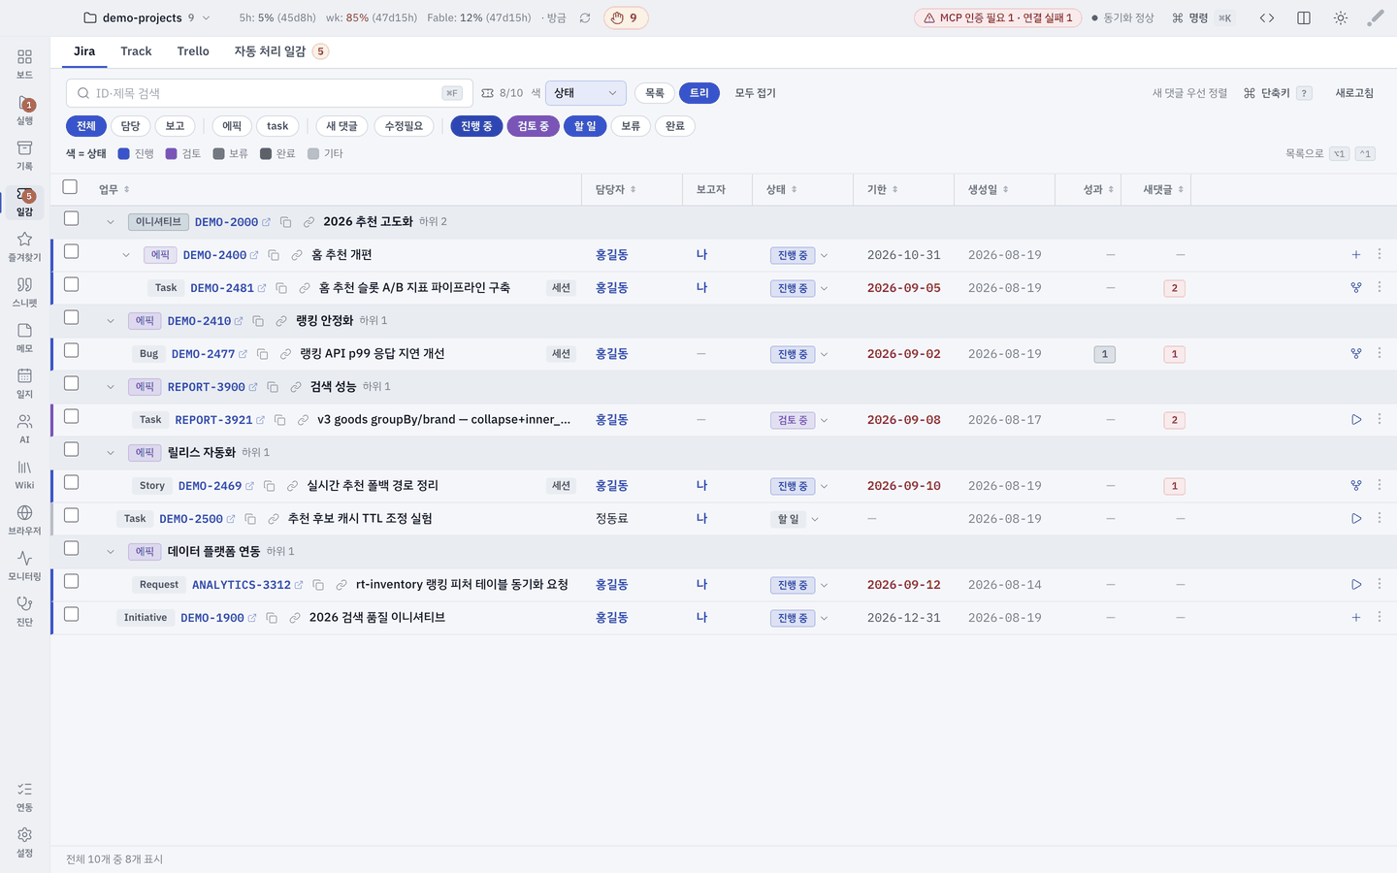Click the sync refresh icon in top bar
Screen dimensions: 1397x873
click(585, 17)
